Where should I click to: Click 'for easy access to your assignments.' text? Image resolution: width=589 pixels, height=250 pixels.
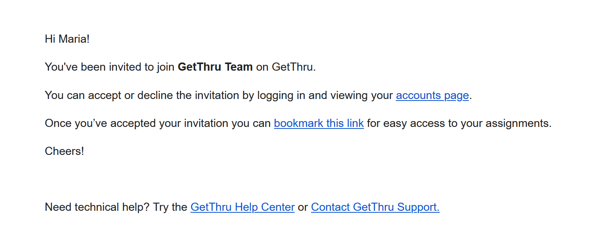point(459,123)
